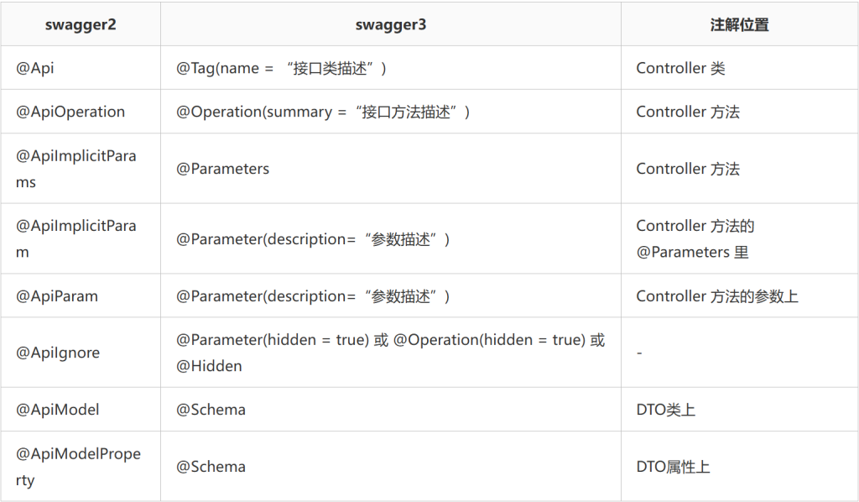Click the DTO属性上 cell
Viewport: 859px width, 502px height.
tap(740, 467)
